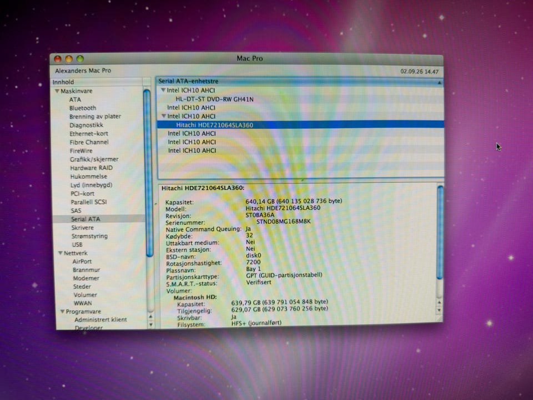This screenshot has width=533, height=400.
Task: Click the Revisjon value ST0BA36A
Action: (260, 215)
